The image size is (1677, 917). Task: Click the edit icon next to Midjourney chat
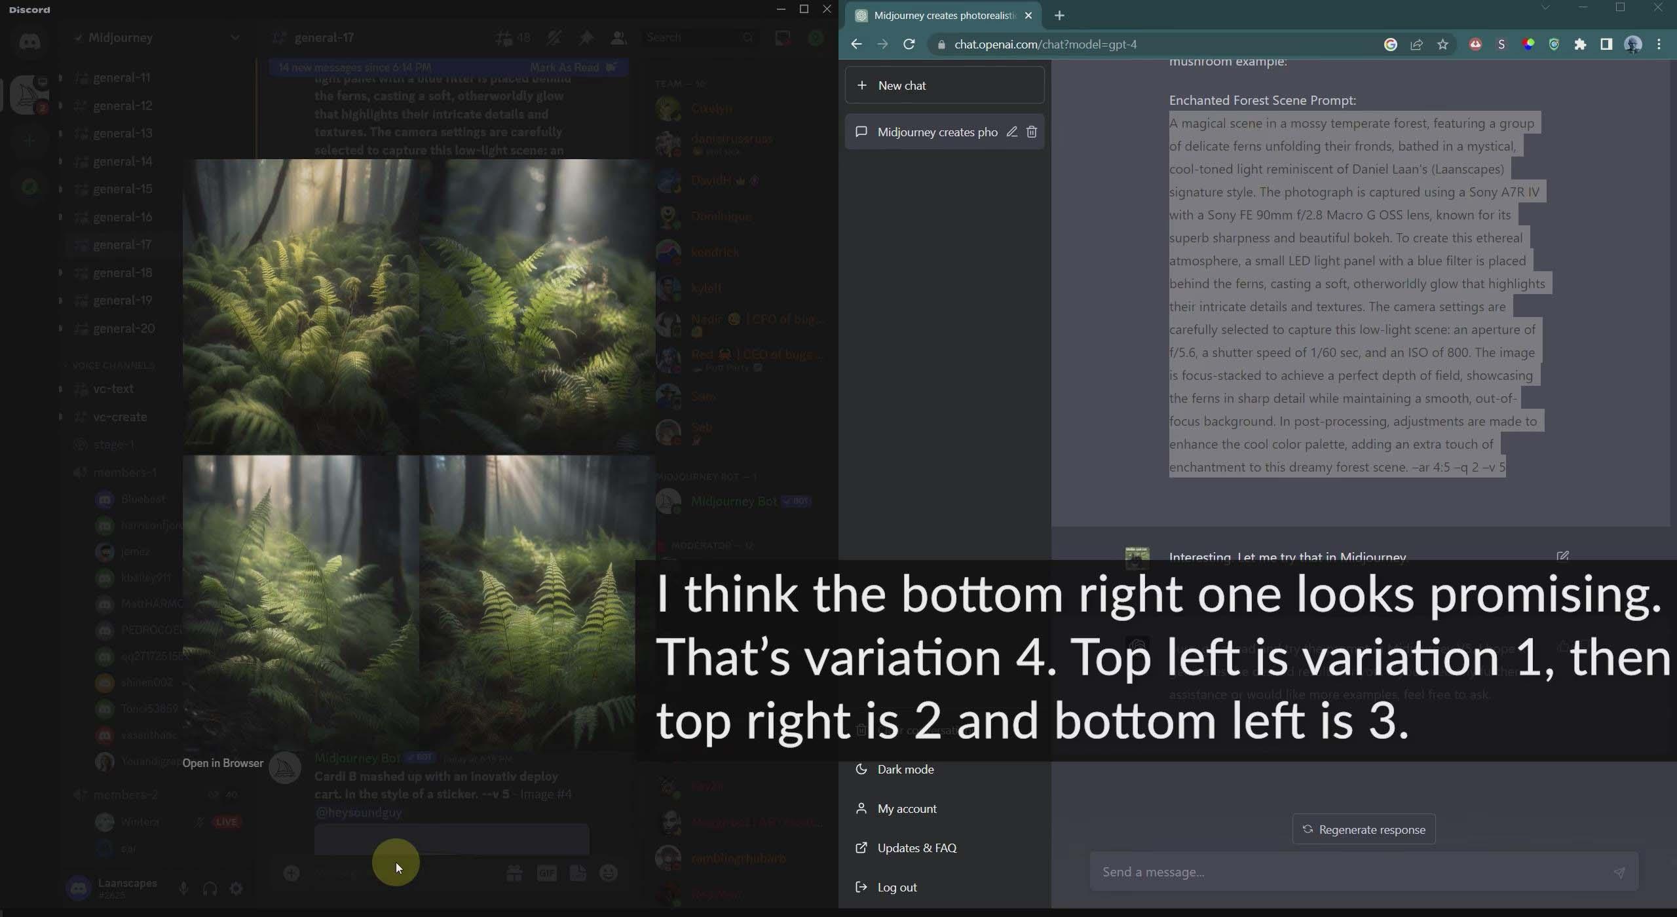click(1009, 132)
